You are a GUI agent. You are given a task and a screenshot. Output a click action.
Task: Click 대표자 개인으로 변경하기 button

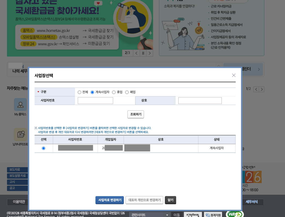point(144,200)
